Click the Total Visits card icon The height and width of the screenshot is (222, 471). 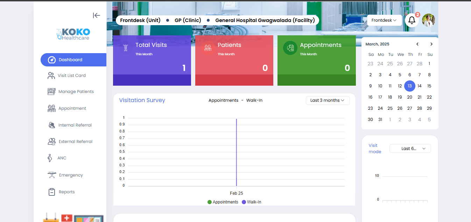pyautogui.click(x=125, y=48)
